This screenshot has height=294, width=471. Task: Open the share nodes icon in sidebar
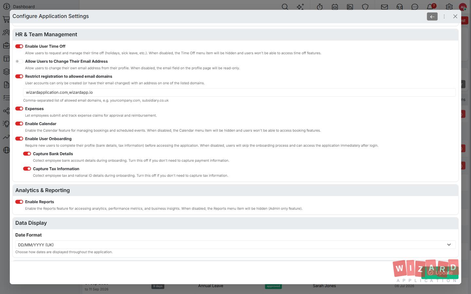click(x=7, y=111)
